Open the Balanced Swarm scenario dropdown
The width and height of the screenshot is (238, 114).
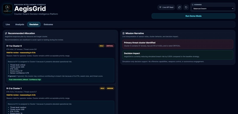(x=213, y=9)
